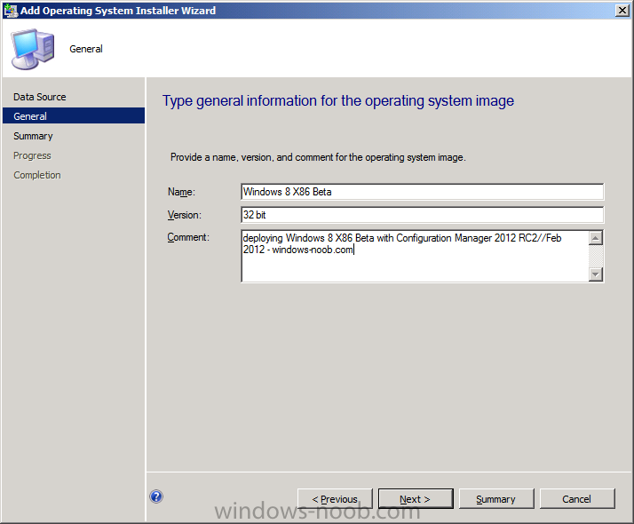Open the Summary step in sidebar
The image size is (634, 524).
(x=33, y=136)
